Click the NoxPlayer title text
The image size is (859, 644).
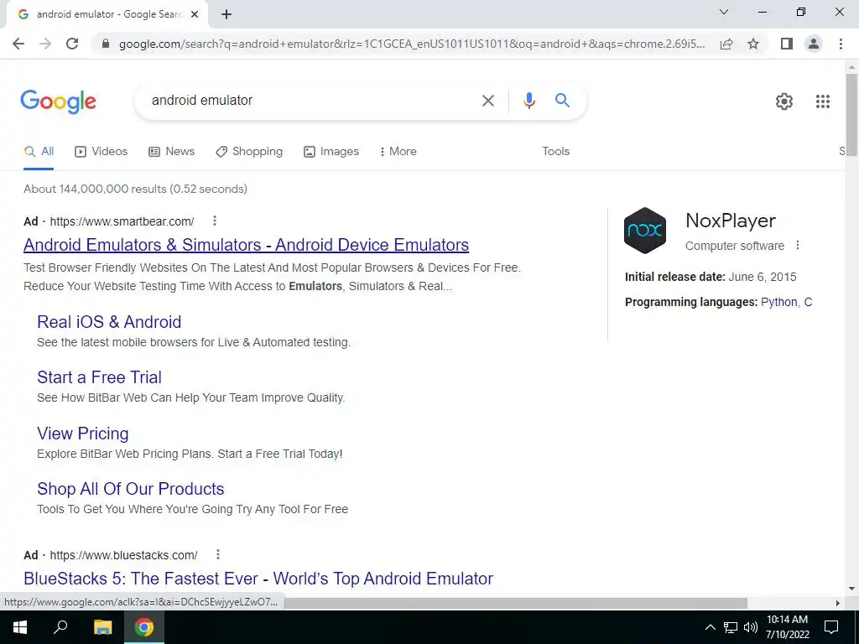coord(731,221)
